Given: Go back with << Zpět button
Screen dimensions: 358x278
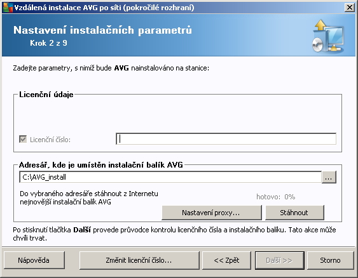Looking at the screenshot, I should click(227, 260).
